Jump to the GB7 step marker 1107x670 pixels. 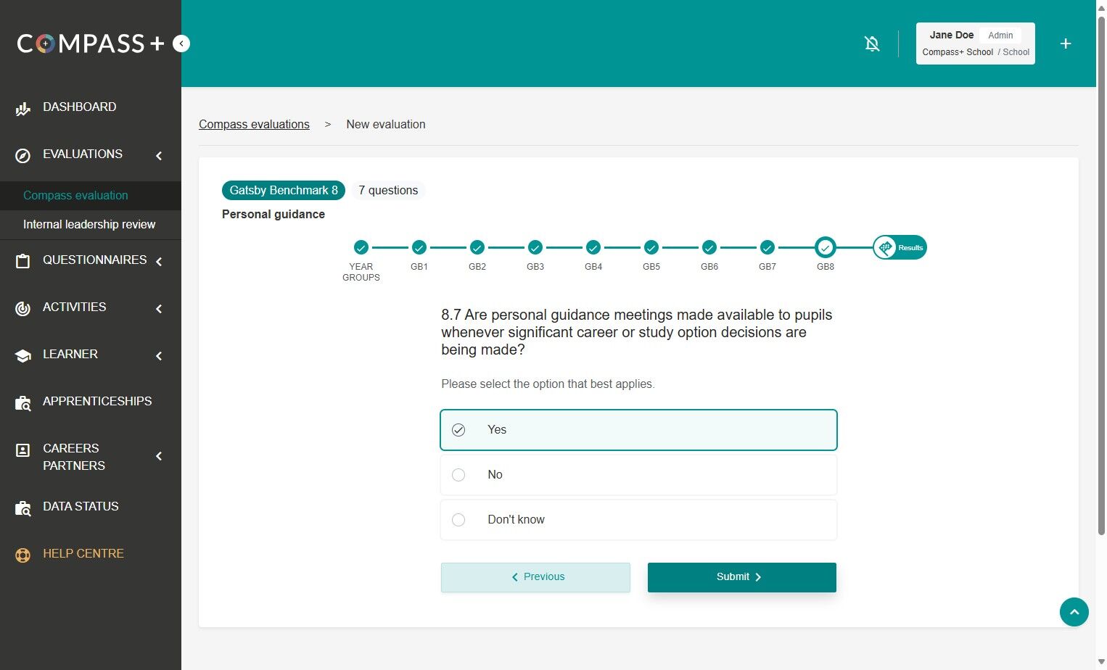[x=768, y=247]
